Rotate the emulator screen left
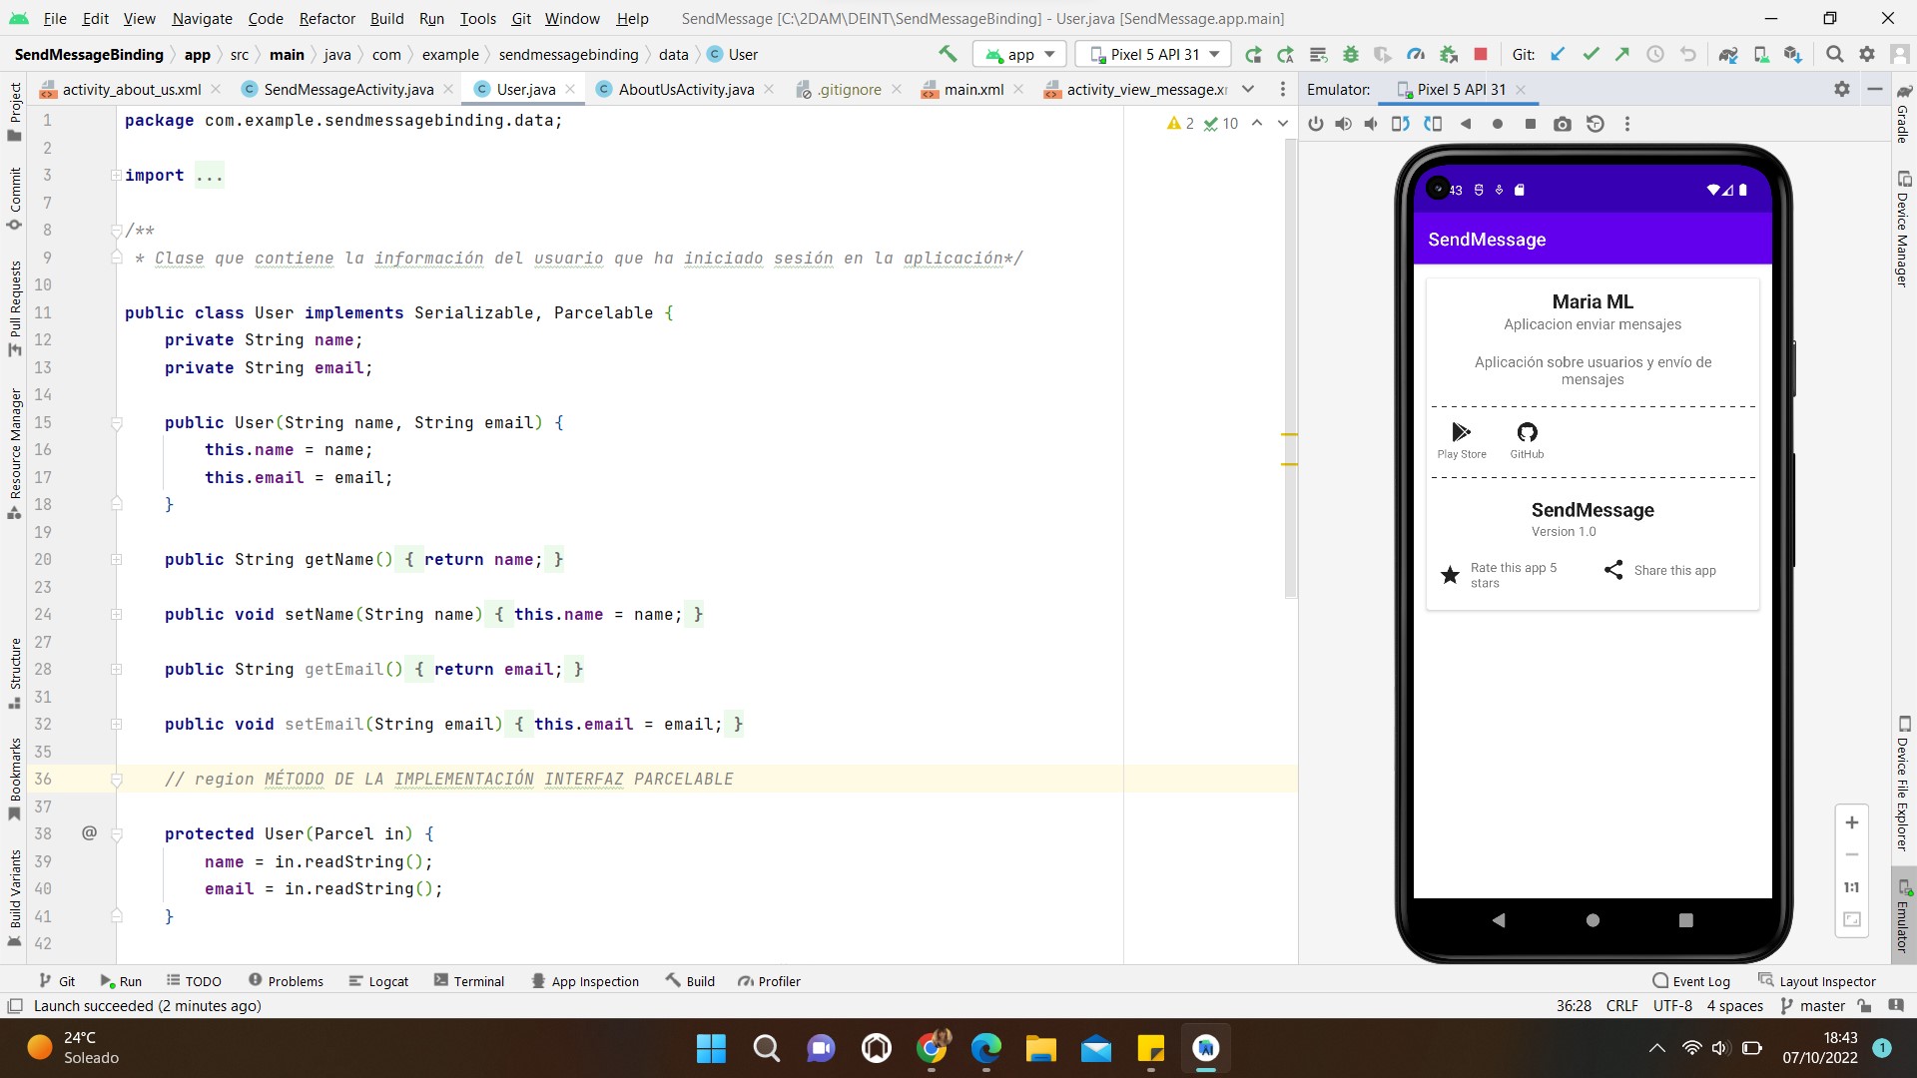The image size is (1917, 1078). pos(1401,124)
